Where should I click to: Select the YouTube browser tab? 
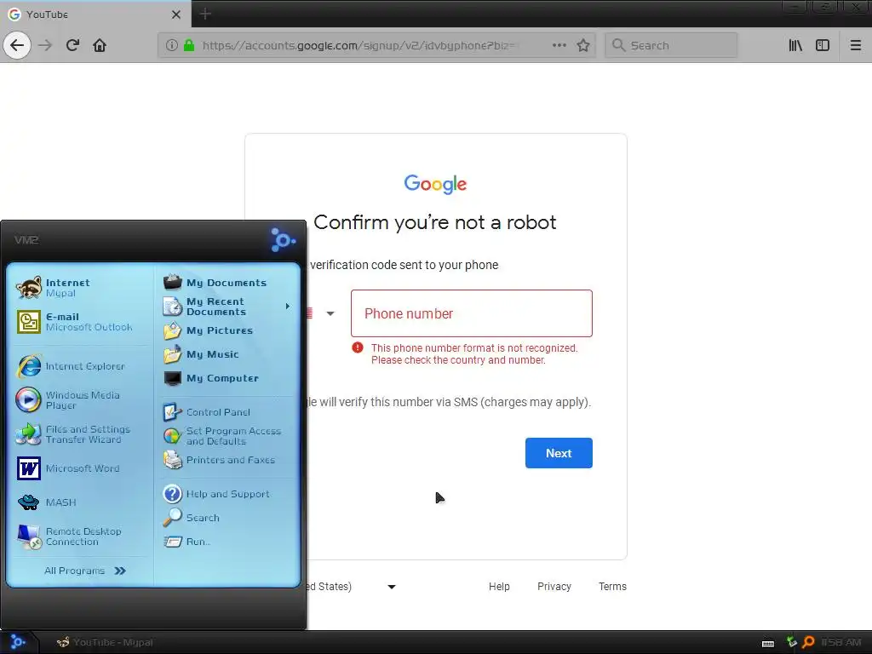(x=95, y=14)
